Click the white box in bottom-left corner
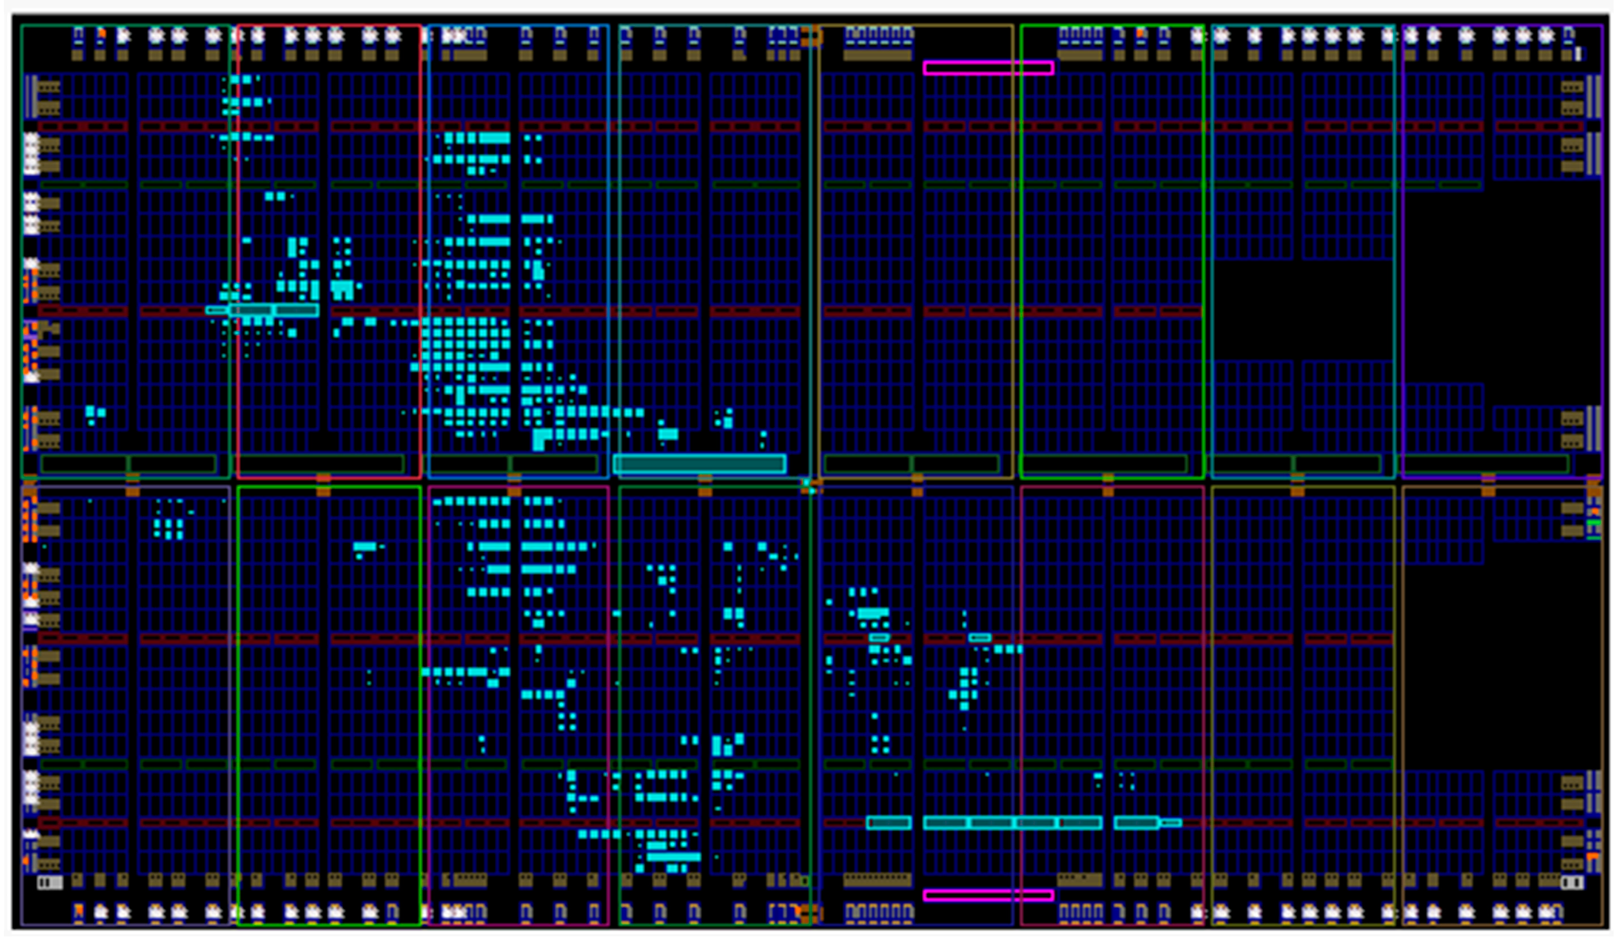Screen dimensions: 1621x941 [x=49, y=883]
